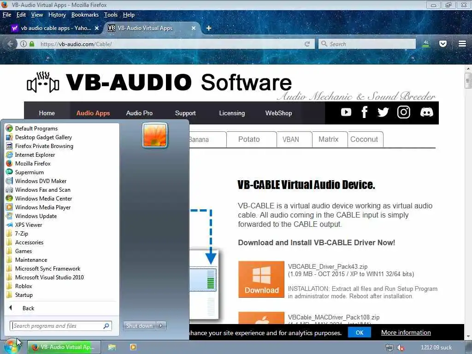Open a new tab with plus button
This screenshot has width=472, height=354.
tap(209, 28)
